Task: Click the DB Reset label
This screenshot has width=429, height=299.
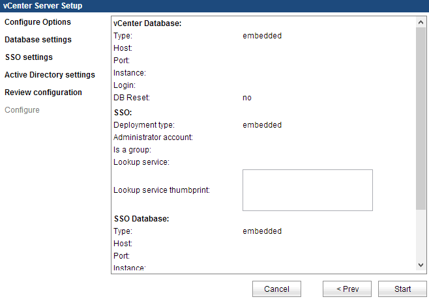Action: tap(132, 98)
